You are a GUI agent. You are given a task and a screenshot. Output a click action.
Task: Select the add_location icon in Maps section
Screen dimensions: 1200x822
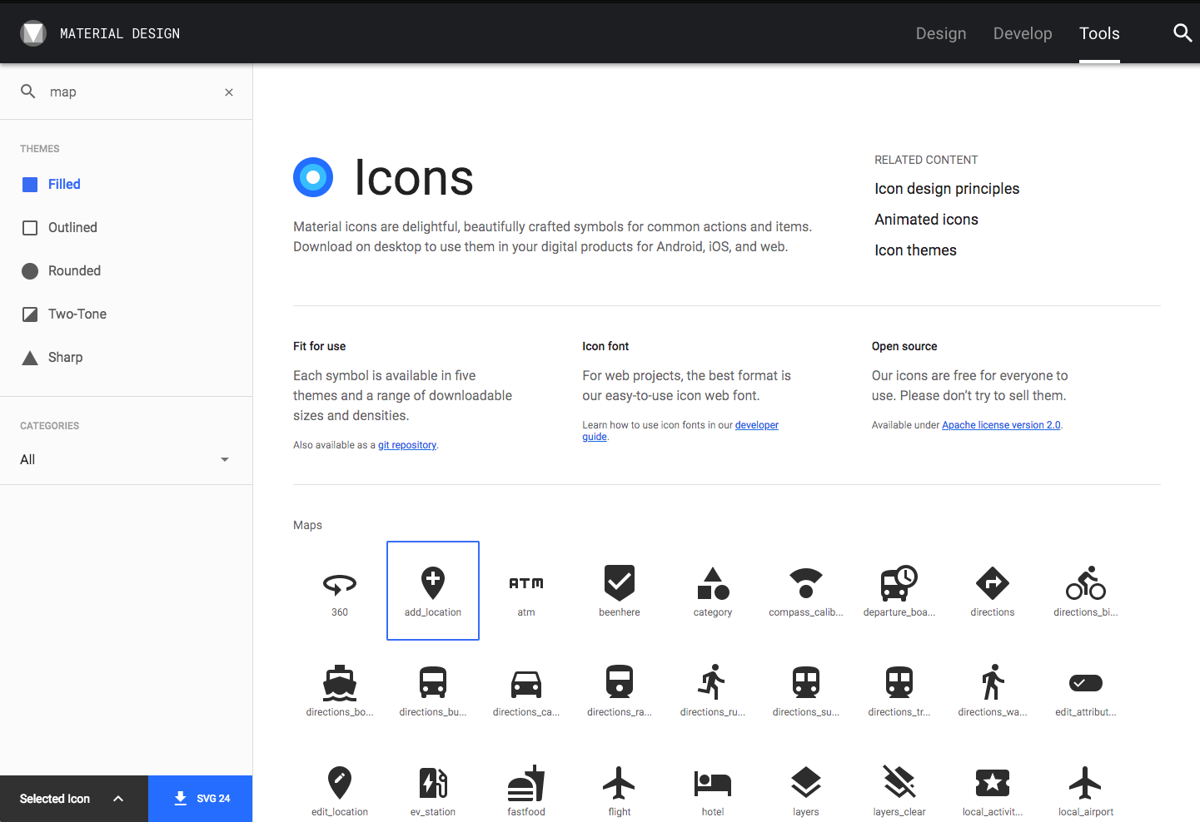click(432, 590)
